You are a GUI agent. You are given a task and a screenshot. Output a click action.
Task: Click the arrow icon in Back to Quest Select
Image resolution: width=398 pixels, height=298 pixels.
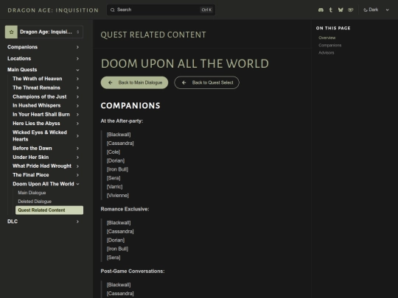[184, 82]
